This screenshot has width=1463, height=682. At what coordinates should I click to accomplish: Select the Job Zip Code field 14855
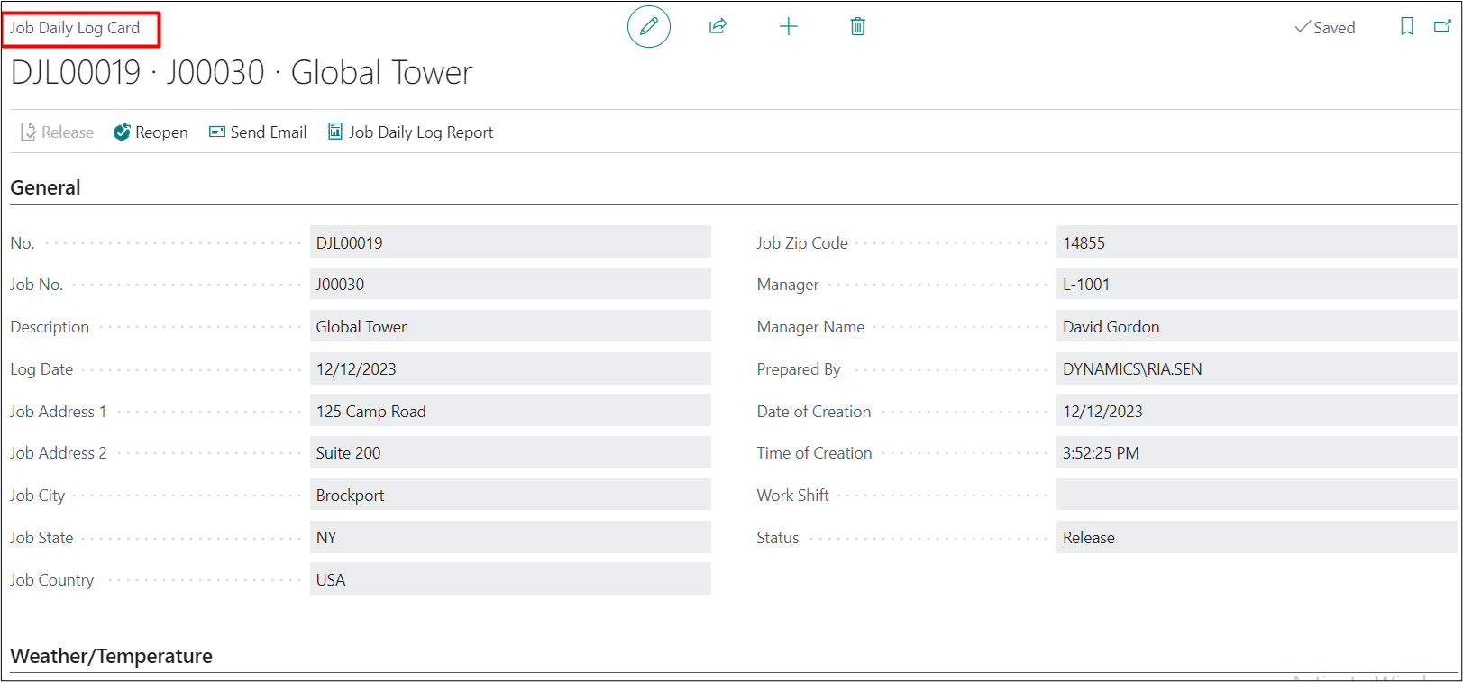pyautogui.click(x=1257, y=242)
